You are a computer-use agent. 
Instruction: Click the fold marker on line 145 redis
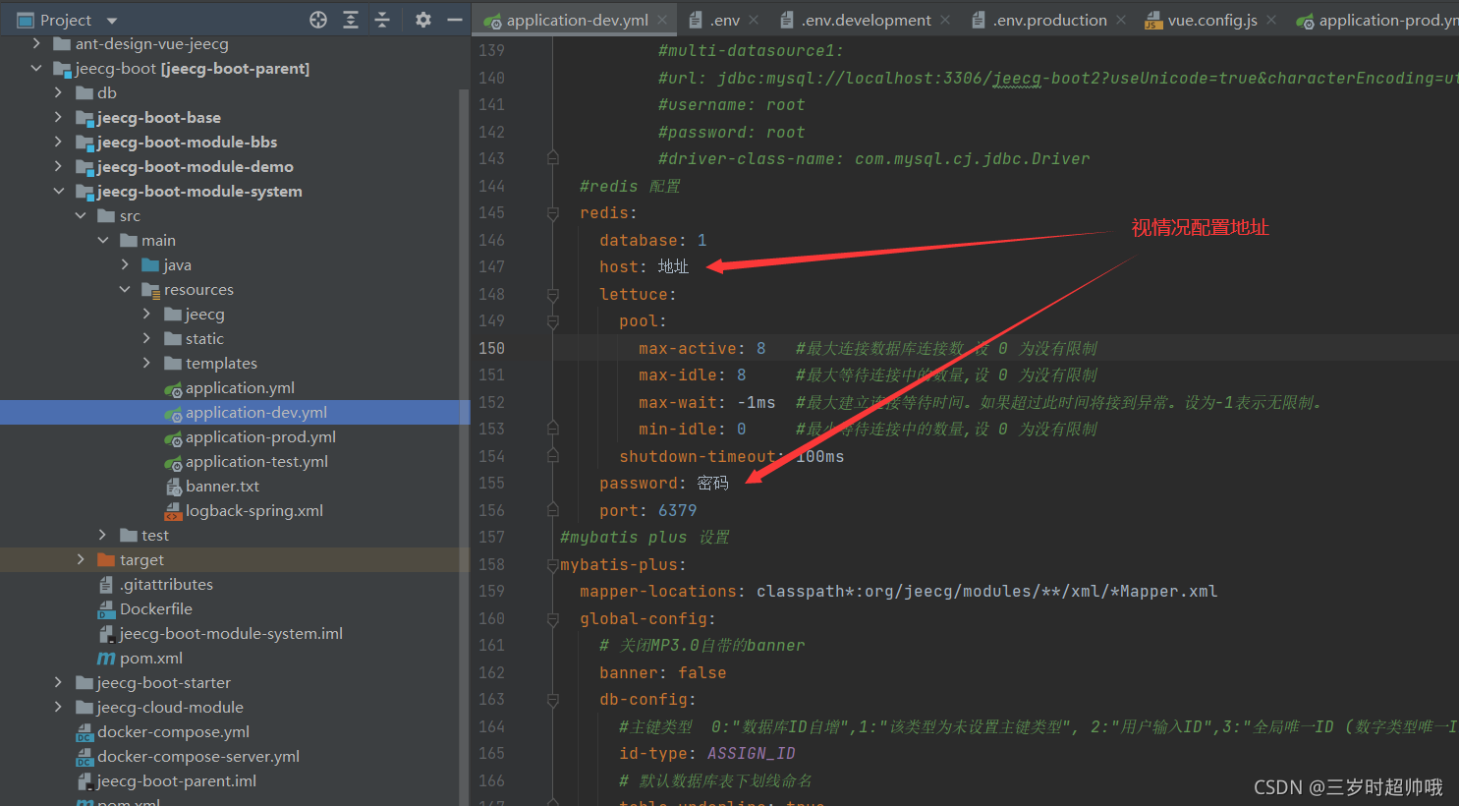[553, 213]
